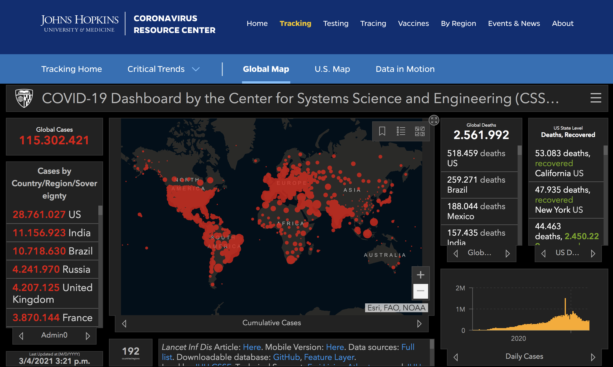613x367 pixels.
Task: Go to previous US Deaths panel tab
Action: coord(544,253)
